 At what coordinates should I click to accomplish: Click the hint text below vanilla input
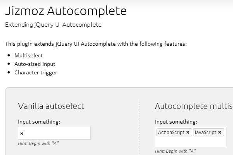[x=38, y=144]
